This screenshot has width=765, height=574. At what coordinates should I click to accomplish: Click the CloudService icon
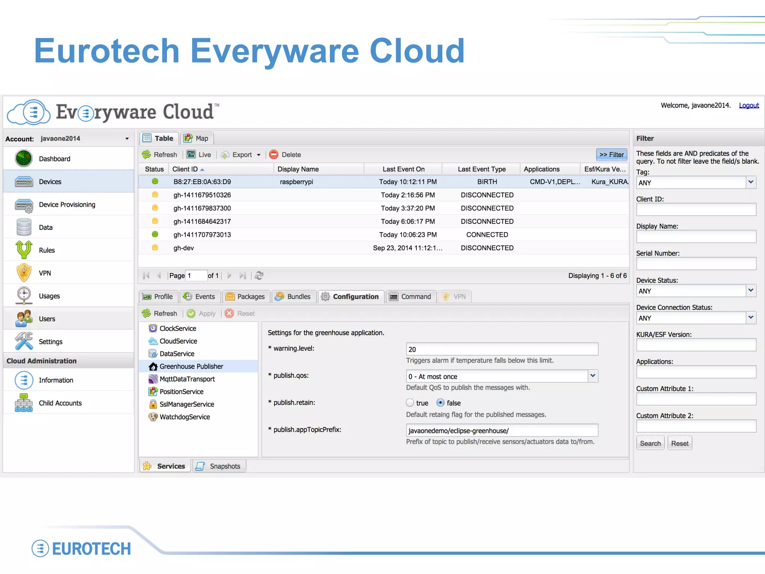coord(153,341)
